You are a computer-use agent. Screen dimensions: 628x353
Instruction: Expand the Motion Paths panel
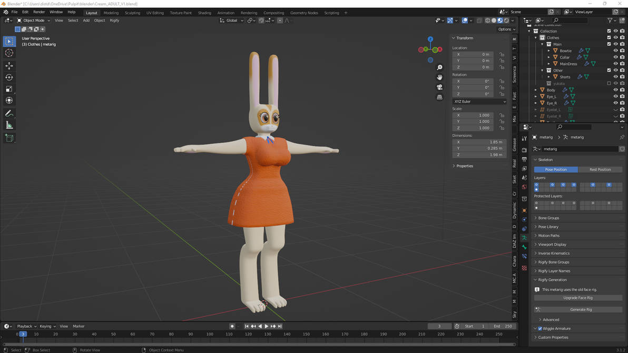[x=548, y=236]
